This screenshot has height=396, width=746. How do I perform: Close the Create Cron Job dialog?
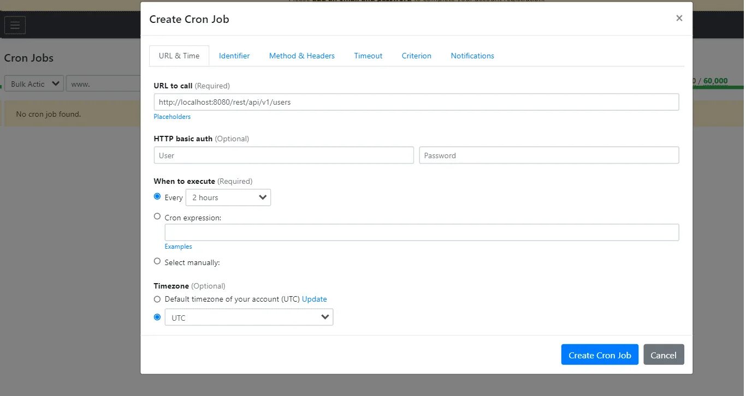(x=679, y=19)
